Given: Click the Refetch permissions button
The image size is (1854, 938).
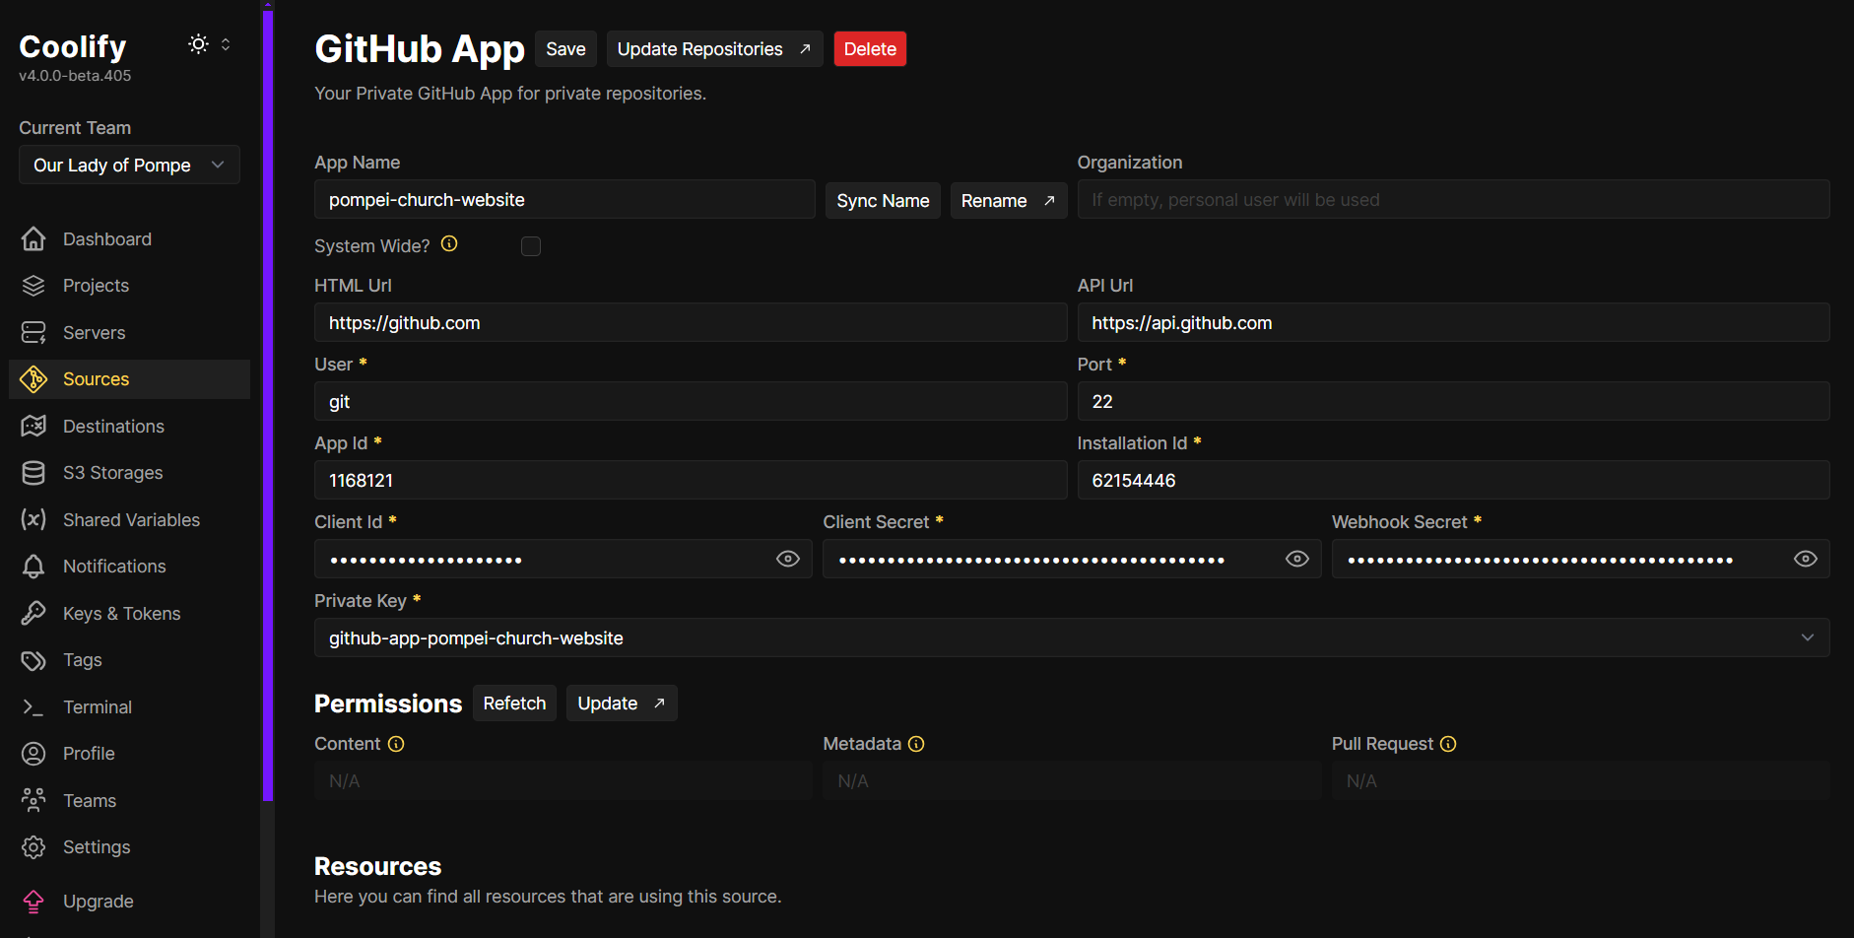Looking at the screenshot, I should tap(514, 703).
